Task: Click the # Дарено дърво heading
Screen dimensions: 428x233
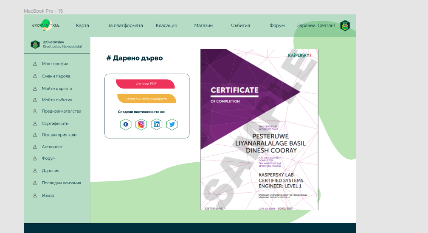Action: [135, 58]
